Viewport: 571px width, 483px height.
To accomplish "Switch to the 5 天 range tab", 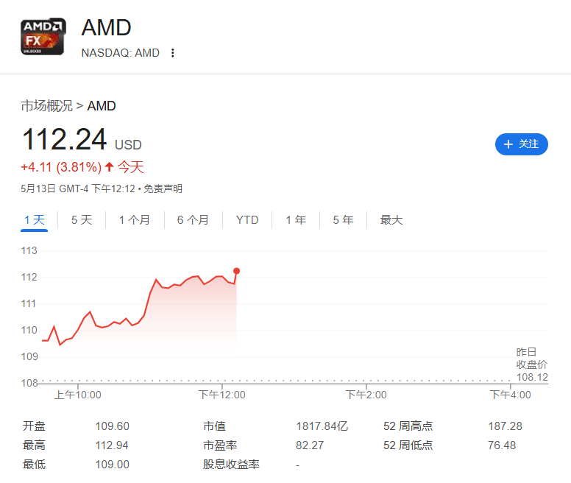I will [x=82, y=220].
